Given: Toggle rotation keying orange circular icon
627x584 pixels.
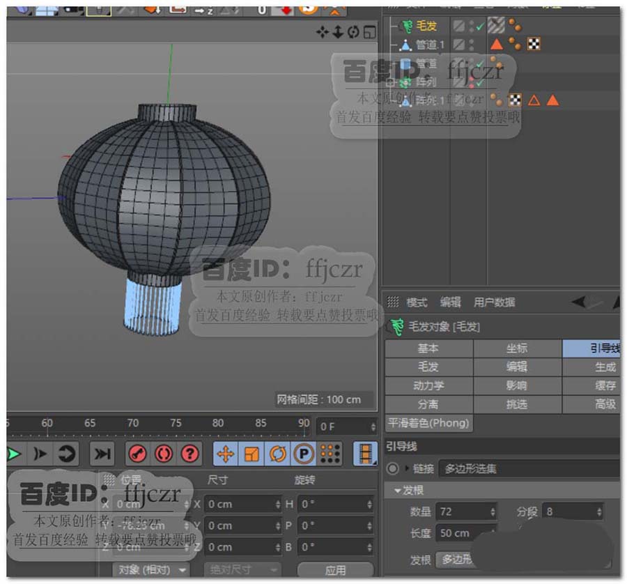Looking at the screenshot, I should [x=277, y=454].
